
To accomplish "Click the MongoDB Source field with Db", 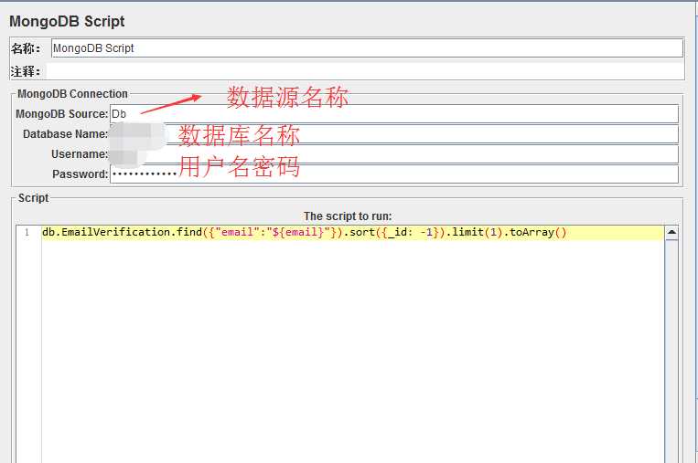I will tap(394, 114).
